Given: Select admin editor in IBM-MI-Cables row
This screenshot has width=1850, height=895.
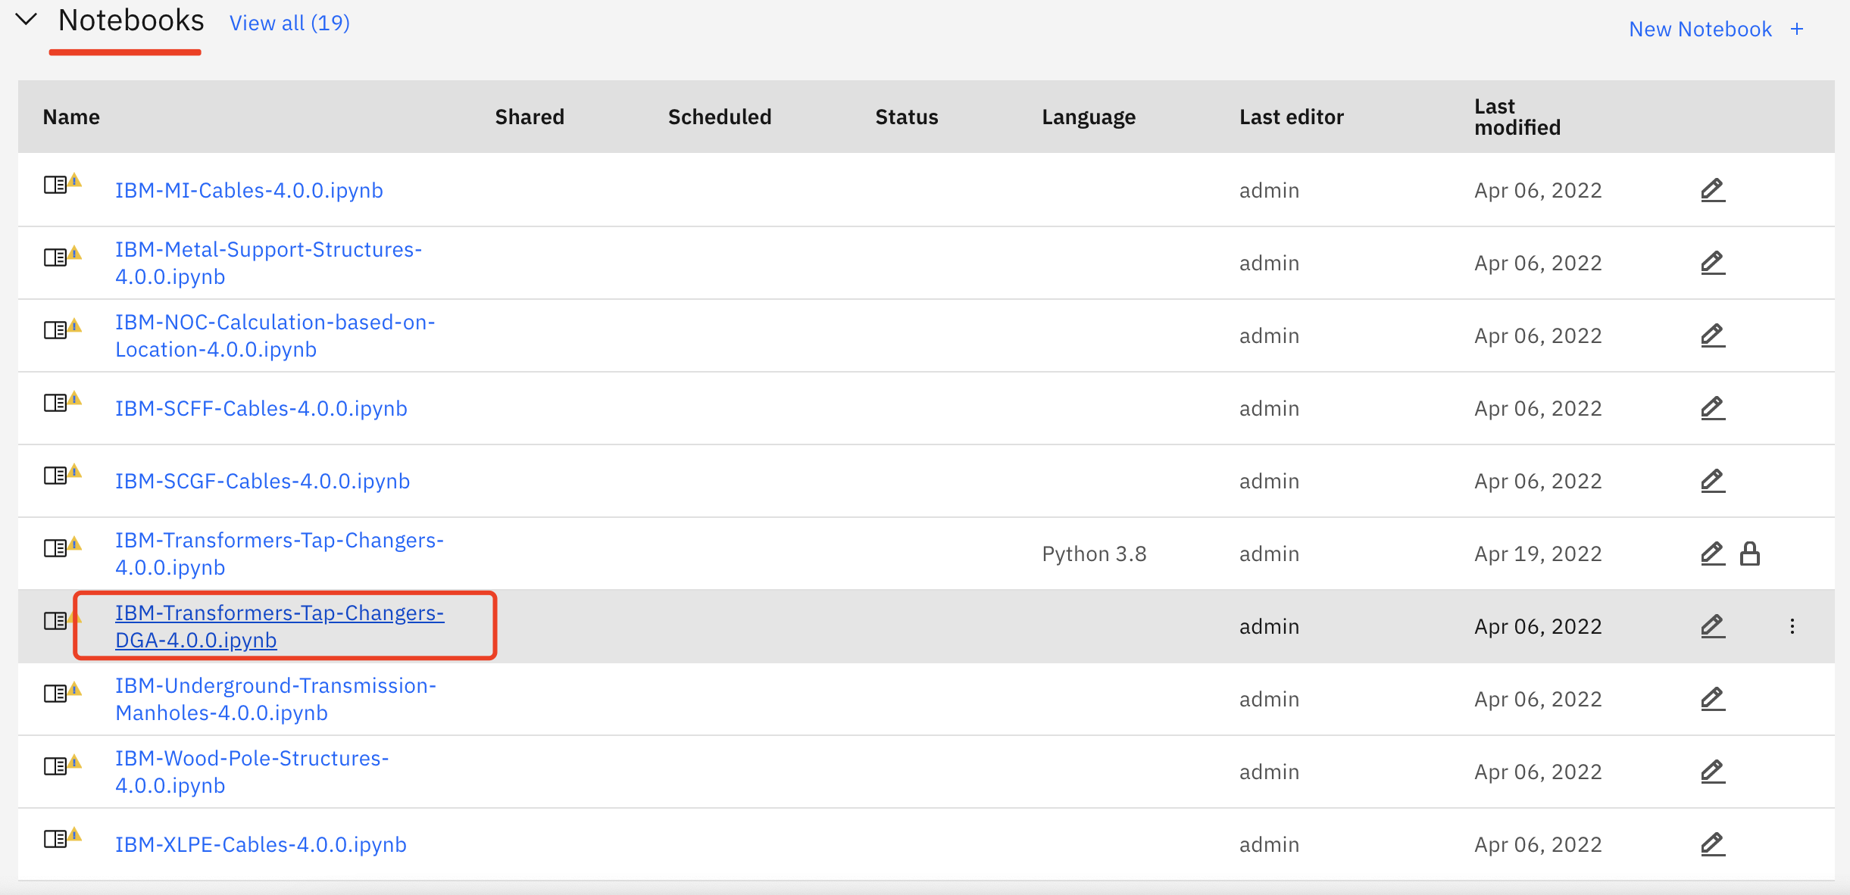Looking at the screenshot, I should [x=1269, y=190].
